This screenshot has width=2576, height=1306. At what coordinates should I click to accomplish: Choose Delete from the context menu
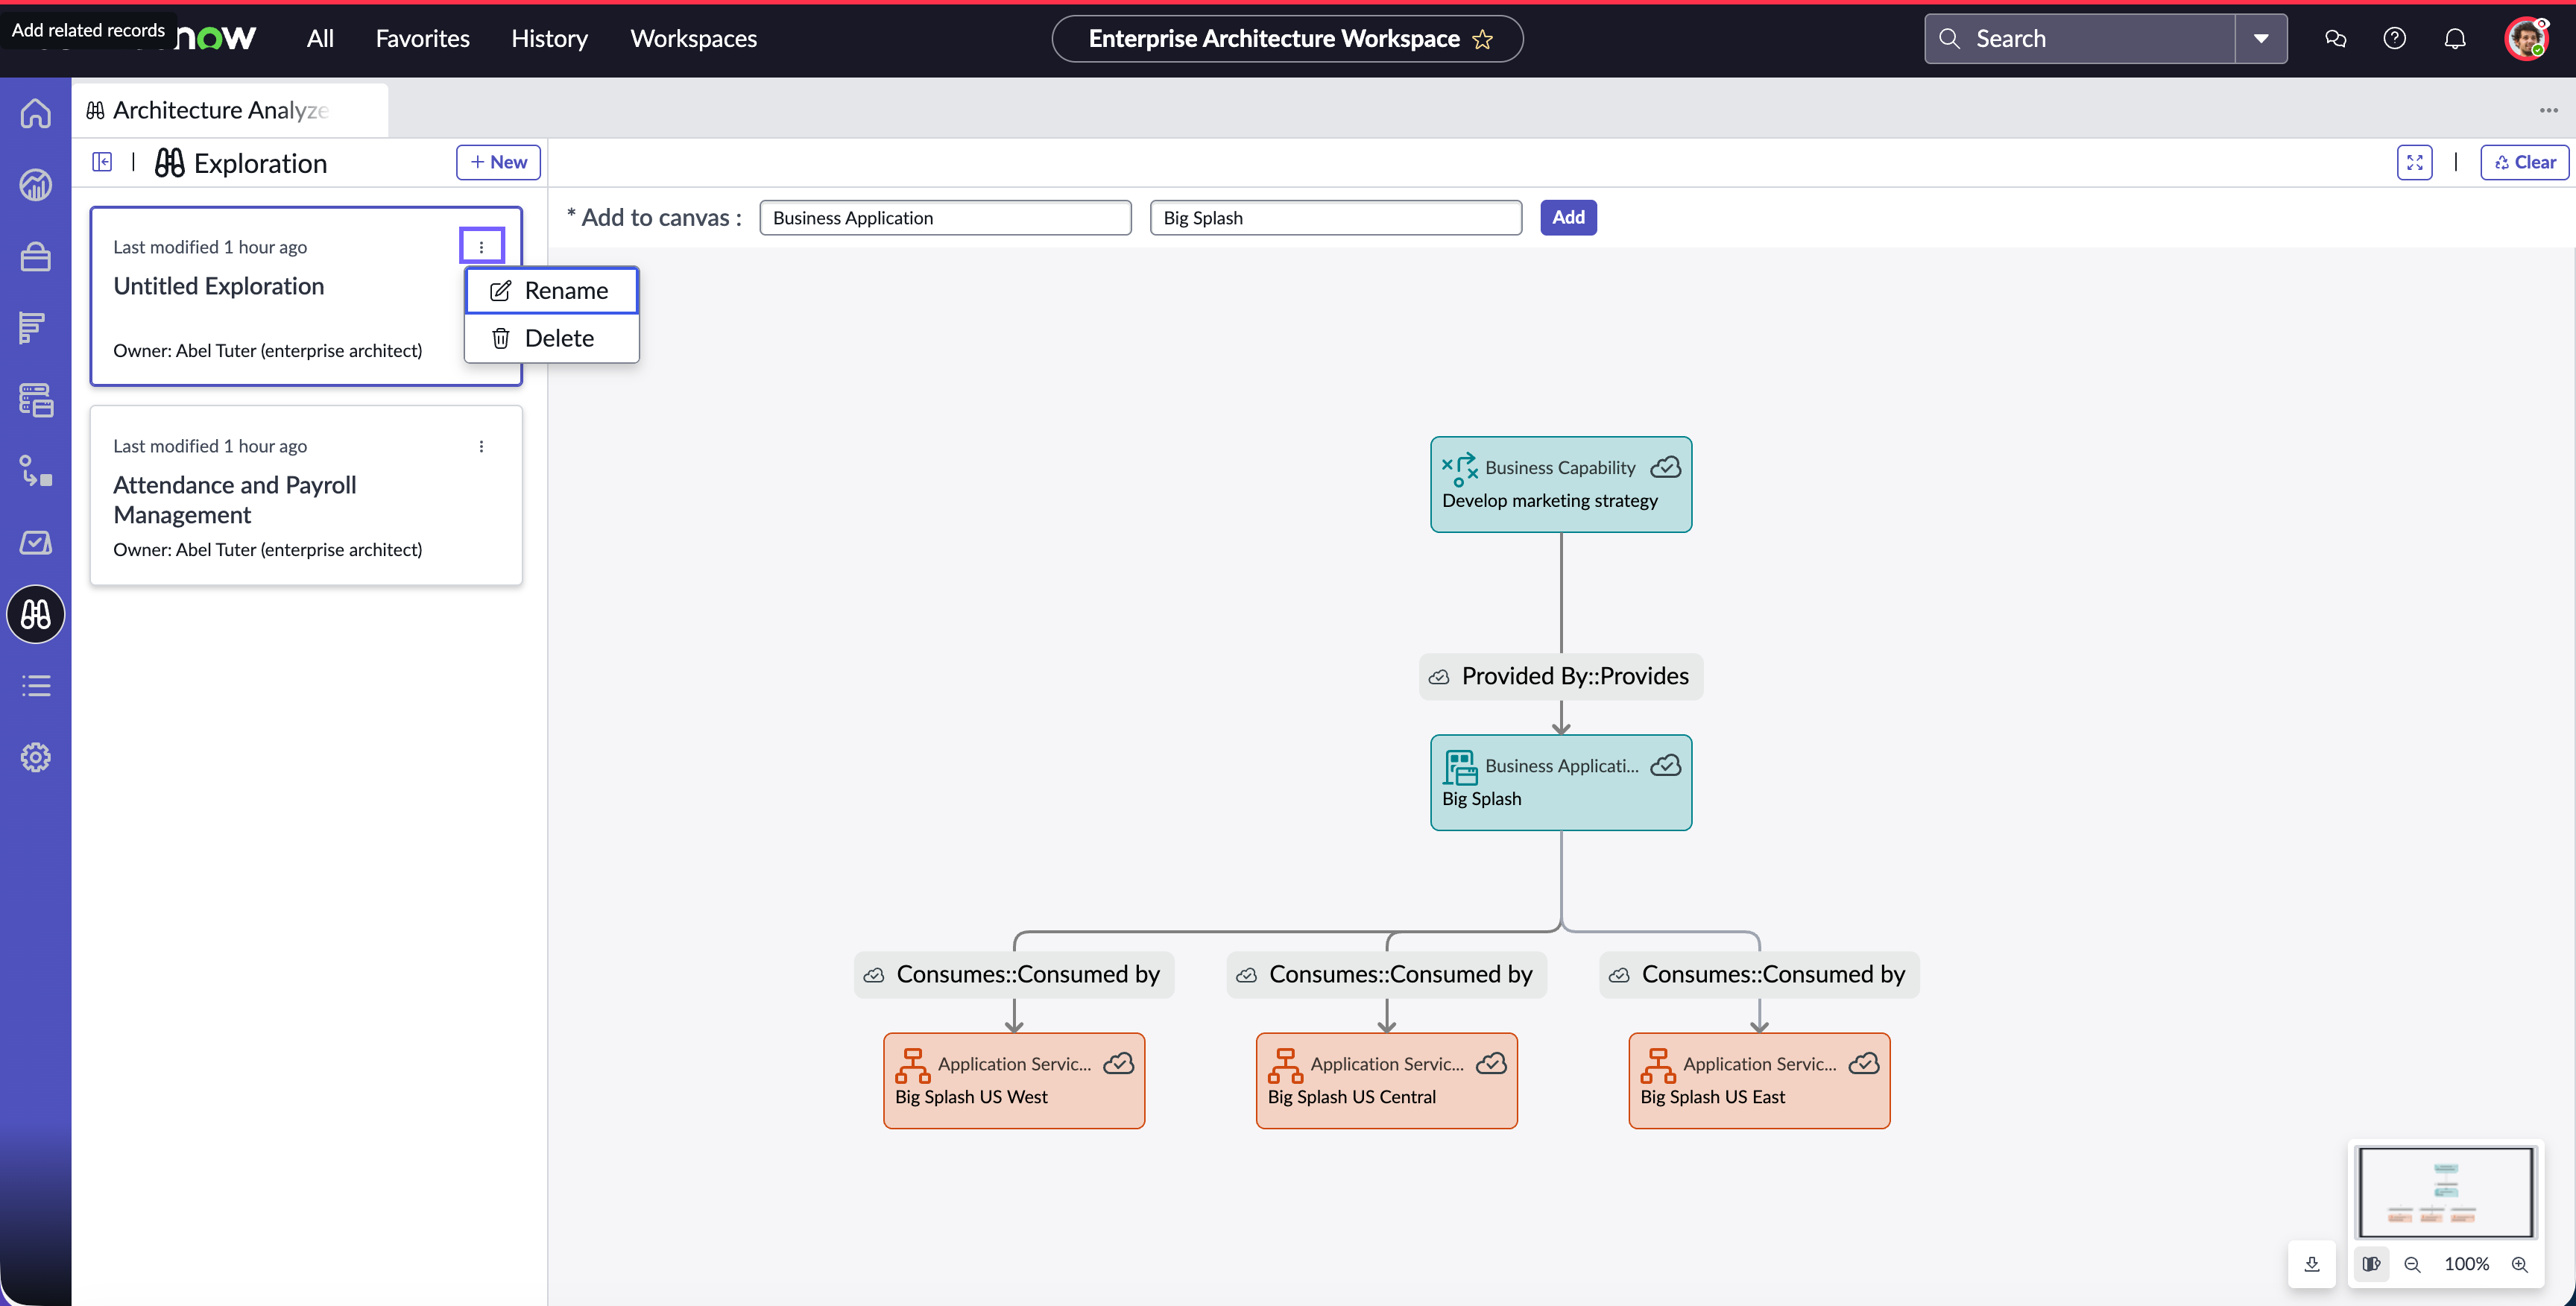pos(551,338)
